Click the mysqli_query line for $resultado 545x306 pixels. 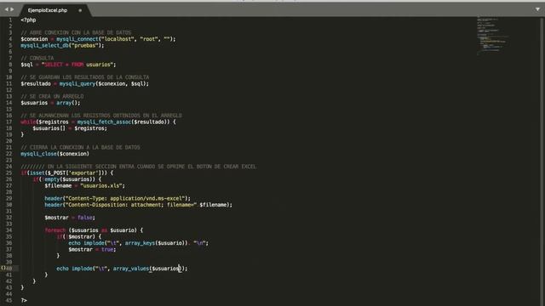tap(84, 83)
